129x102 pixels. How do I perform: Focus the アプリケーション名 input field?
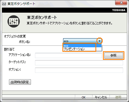click(x=68, y=55)
